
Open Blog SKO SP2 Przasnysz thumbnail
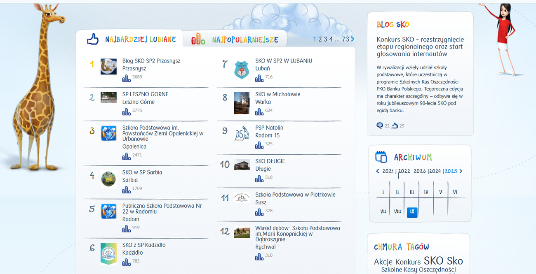tap(108, 67)
